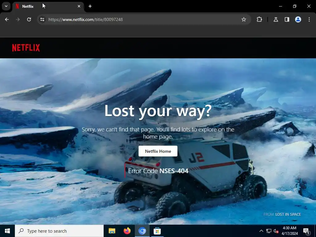Switch to Chrome in the taskbar
The height and width of the screenshot is (237, 316).
(142, 231)
